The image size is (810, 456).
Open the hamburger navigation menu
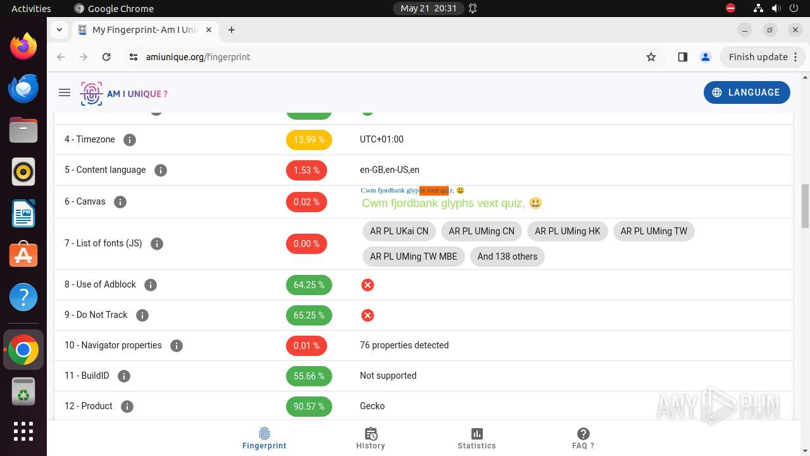pos(64,92)
